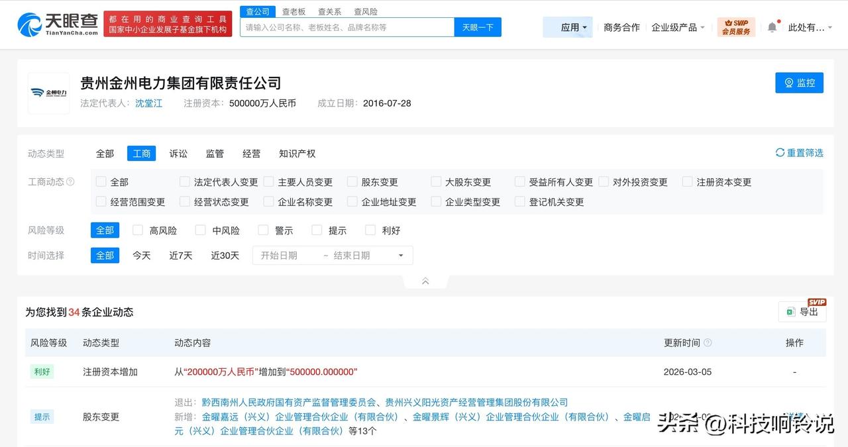Select the 知识产权 dynamic type
The width and height of the screenshot is (848, 447).
click(x=297, y=154)
